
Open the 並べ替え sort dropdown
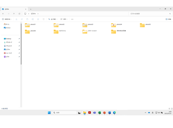(53, 19)
